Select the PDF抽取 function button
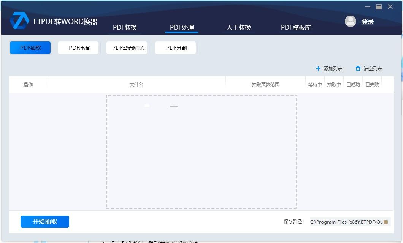403x243 pixels. point(30,48)
